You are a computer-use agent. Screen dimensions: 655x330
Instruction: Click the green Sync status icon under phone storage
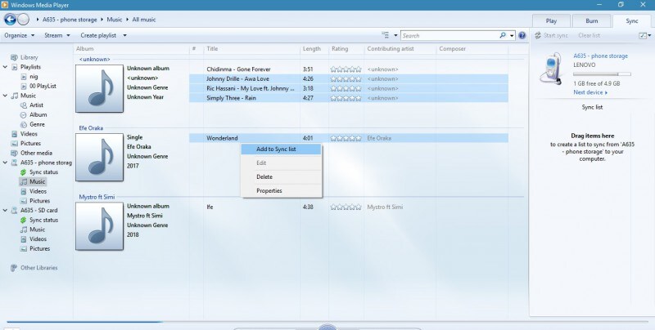(x=24, y=172)
